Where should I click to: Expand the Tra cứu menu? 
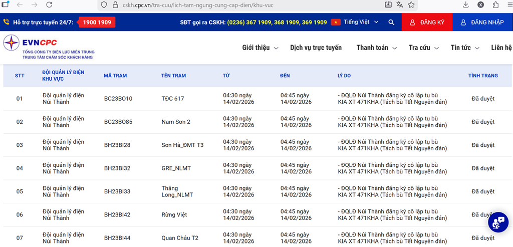[x=423, y=48]
